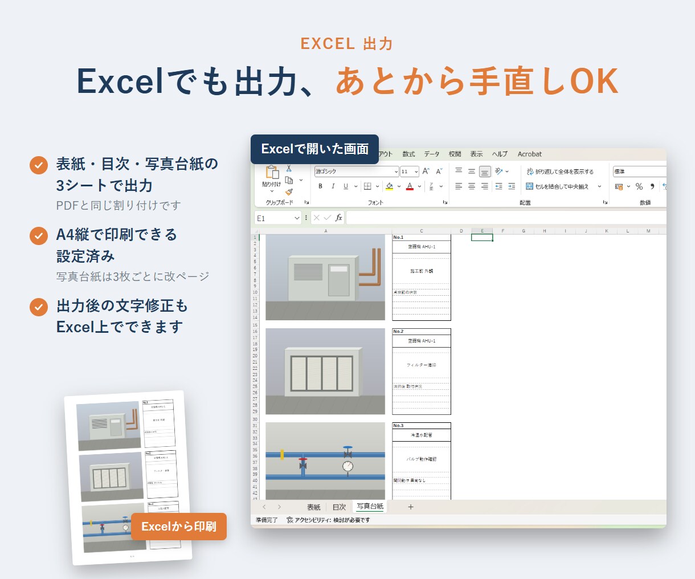Open the Font group dialog launcher
The image size is (695, 579).
pyautogui.click(x=445, y=202)
